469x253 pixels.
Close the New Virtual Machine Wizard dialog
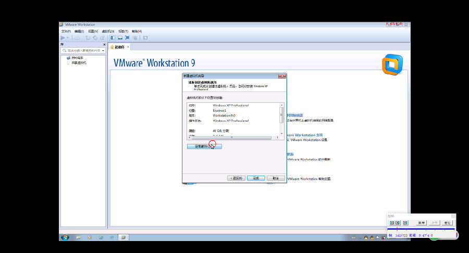282,76
